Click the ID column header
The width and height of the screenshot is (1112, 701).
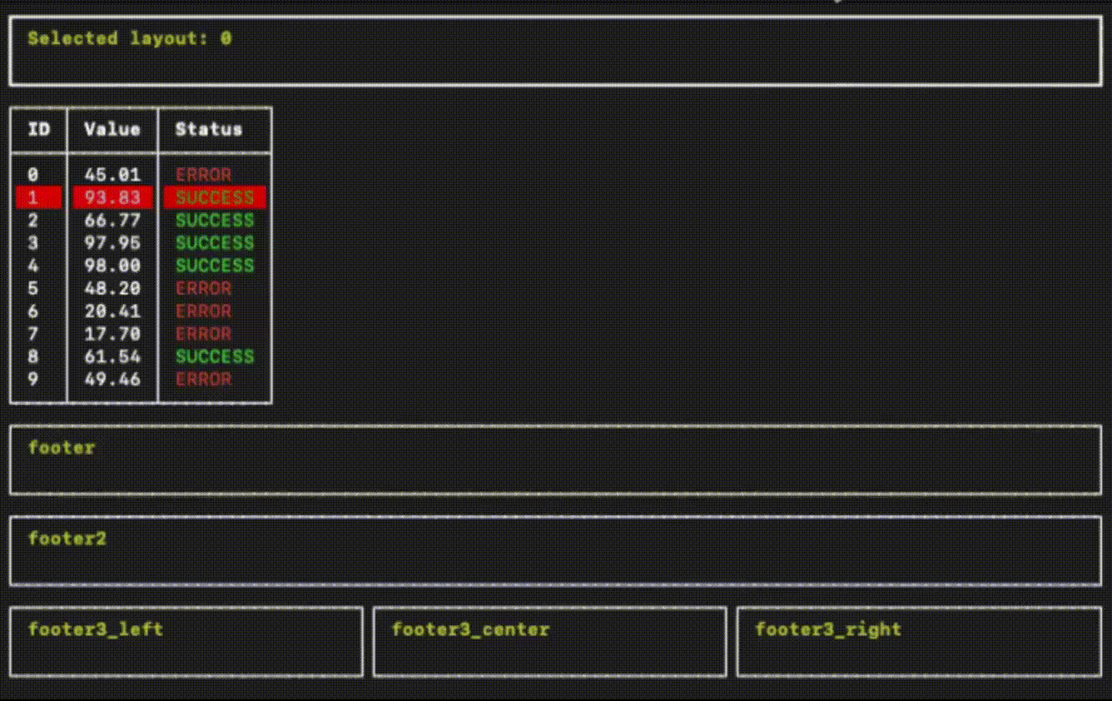[x=38, y=129]
